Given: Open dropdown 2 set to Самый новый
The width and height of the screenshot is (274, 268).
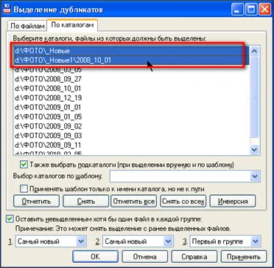Looking at the screenshot, I should coord(138,241).
